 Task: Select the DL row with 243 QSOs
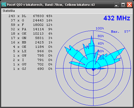click(30, 16)
